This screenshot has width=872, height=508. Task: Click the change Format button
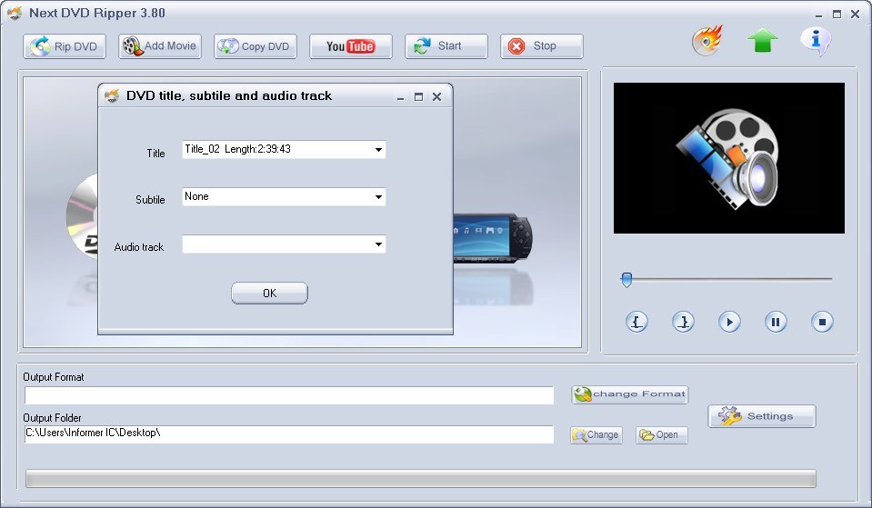tap(629, 394)
